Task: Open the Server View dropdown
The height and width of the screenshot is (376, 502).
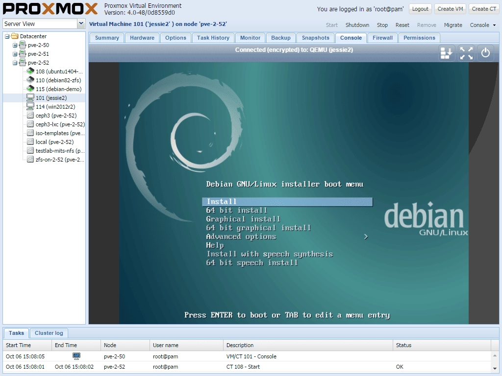Action: (x=81, y=23)
